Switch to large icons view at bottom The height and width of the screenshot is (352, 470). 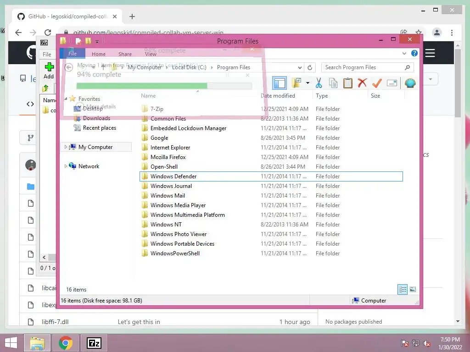413,289
